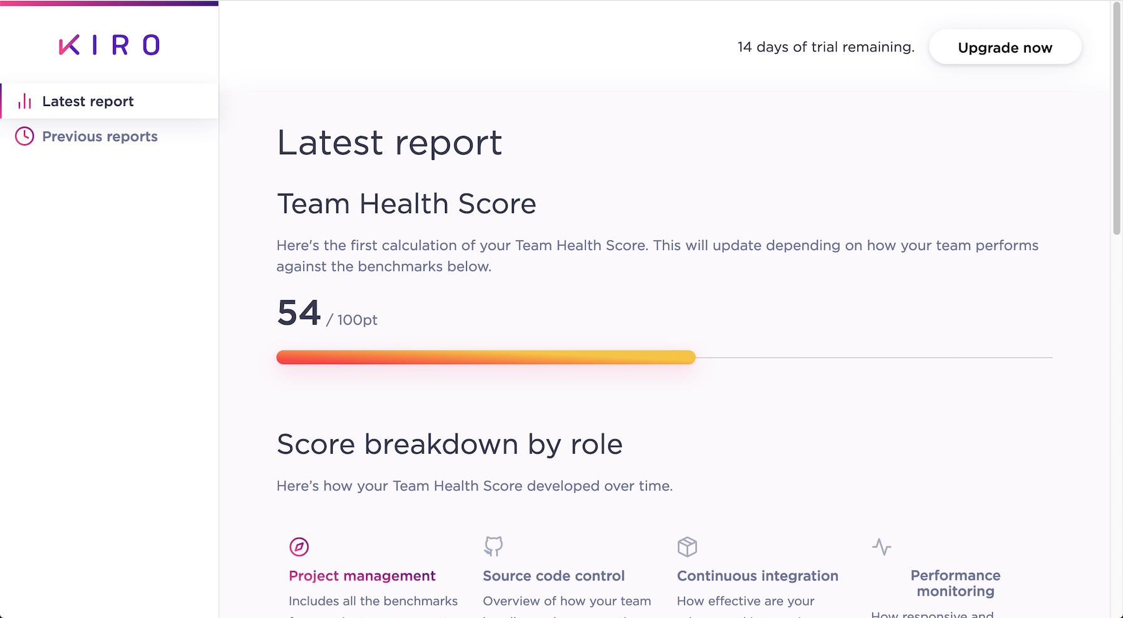Click the clock icon beside Previous reports

click(x=24, y=136)
